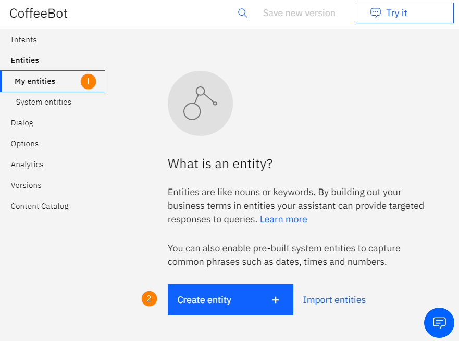The height and width of the screenshot is (341, 459).
Task: Click the orange step 2 badge
Action: click(150, 299)
